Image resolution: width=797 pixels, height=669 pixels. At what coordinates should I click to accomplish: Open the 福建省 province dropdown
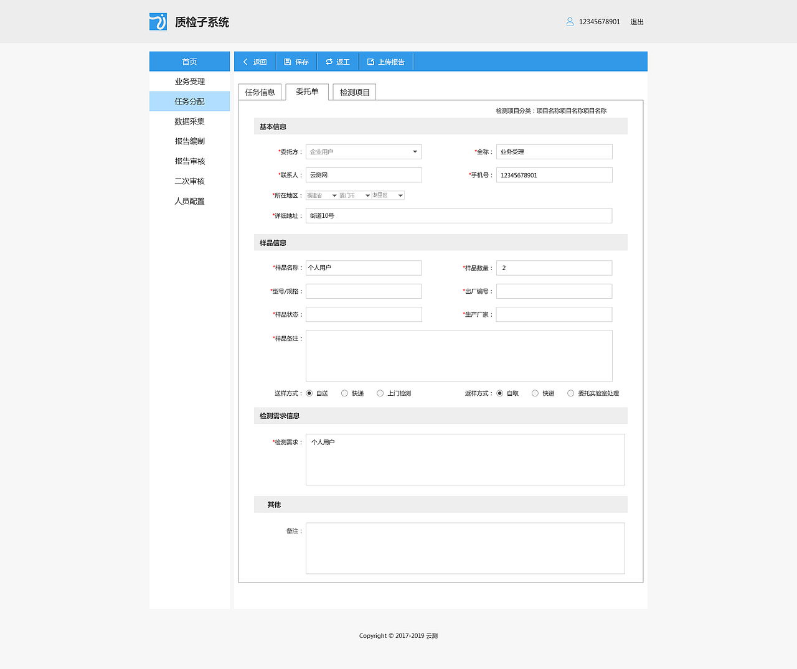322,195
